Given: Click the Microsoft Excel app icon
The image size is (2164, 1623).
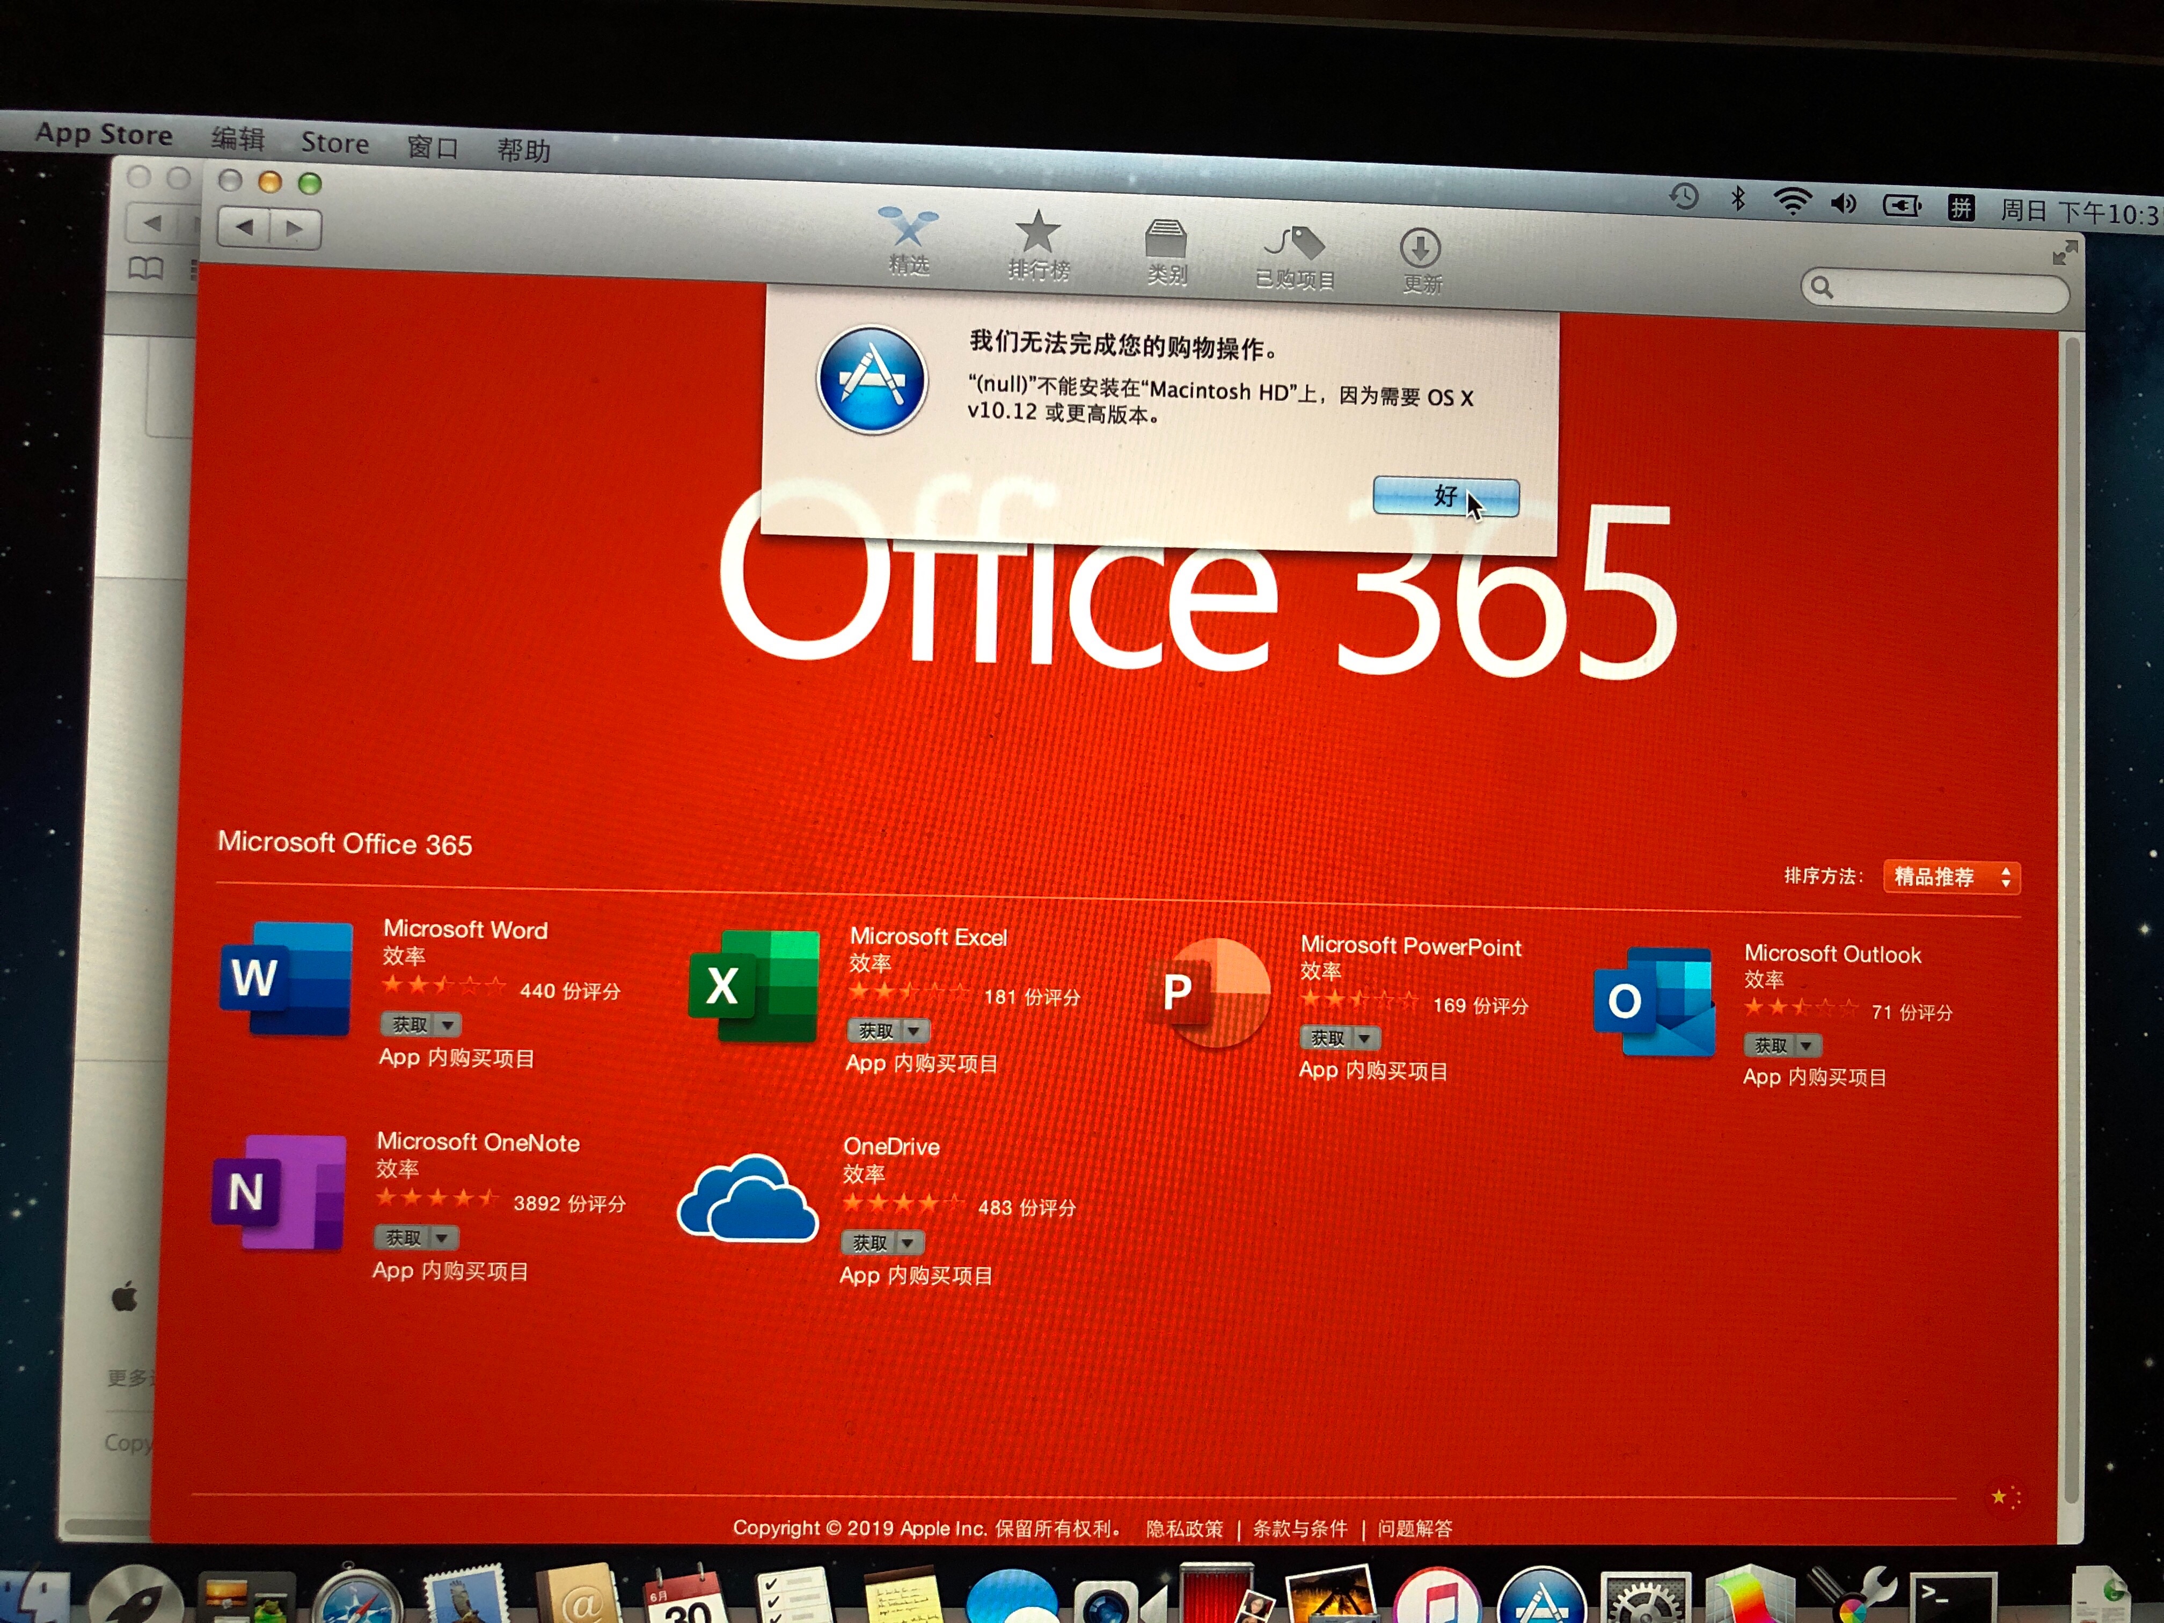Looking at the screenshot, I should [x=754, y=986].
